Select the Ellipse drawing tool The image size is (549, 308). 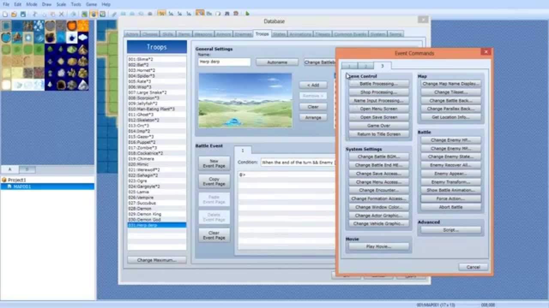(x=132, y=14)
